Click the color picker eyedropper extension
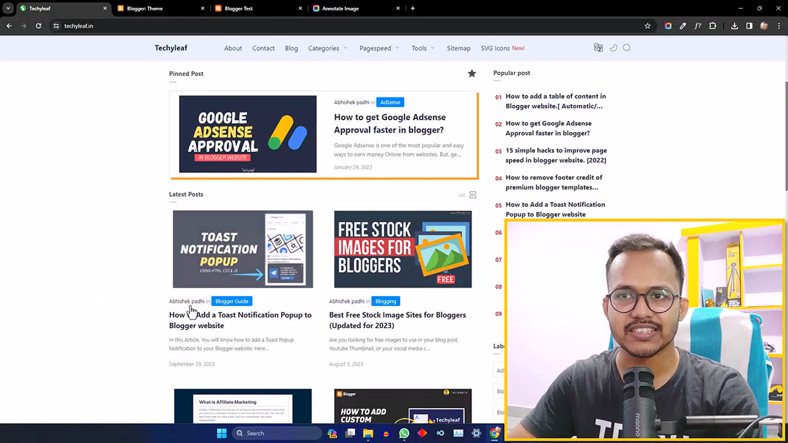Screen dimensions: 788x443 [683, 26]
